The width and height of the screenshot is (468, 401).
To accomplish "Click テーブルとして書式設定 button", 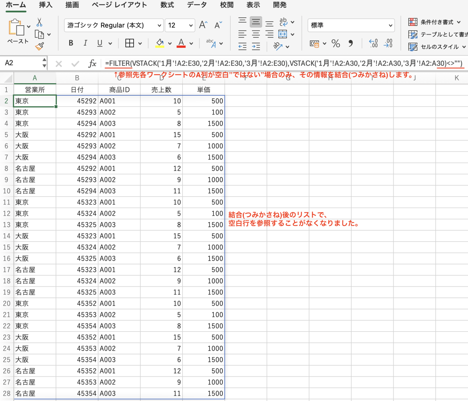I will (x=438, y=34).
